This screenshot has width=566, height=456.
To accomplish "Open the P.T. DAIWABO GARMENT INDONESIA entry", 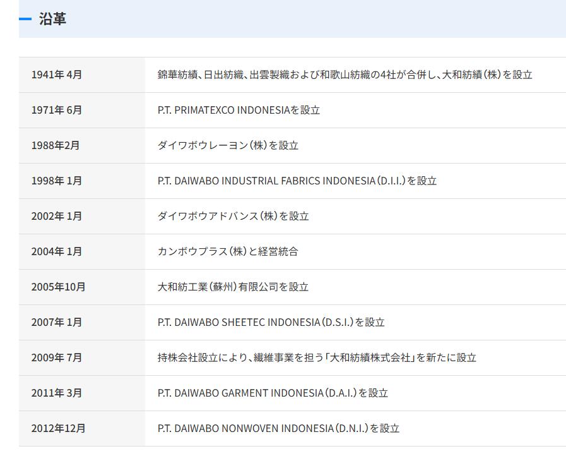I will [273, 393].
